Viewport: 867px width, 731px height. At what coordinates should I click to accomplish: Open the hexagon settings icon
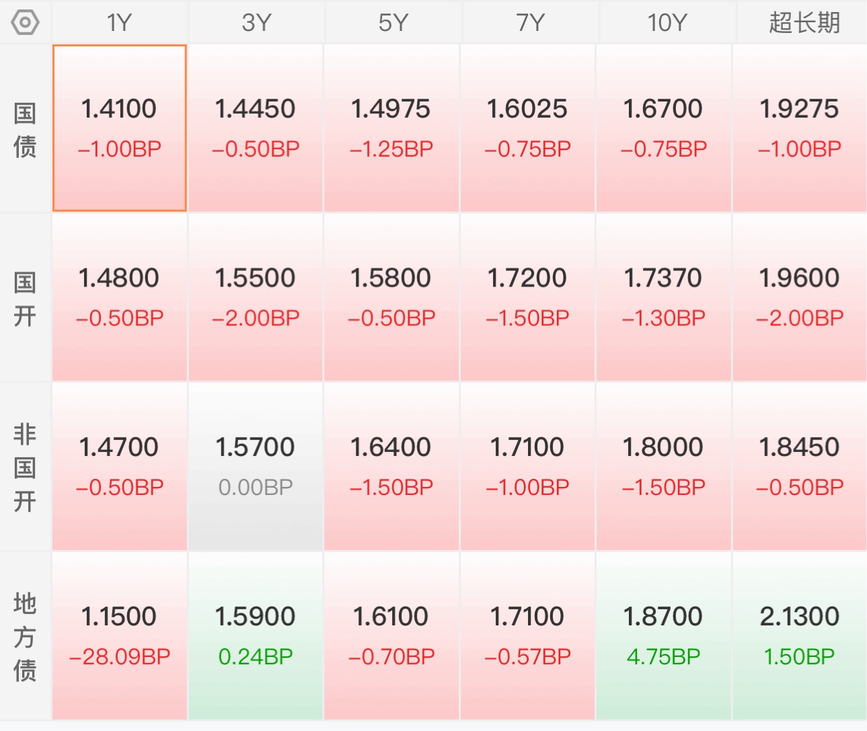click(25, 23)
